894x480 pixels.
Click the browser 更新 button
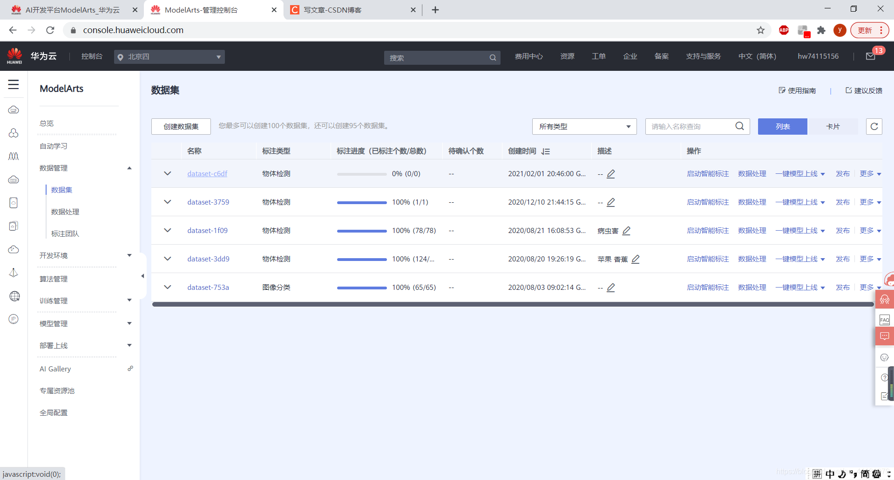[x=869, y=30]
